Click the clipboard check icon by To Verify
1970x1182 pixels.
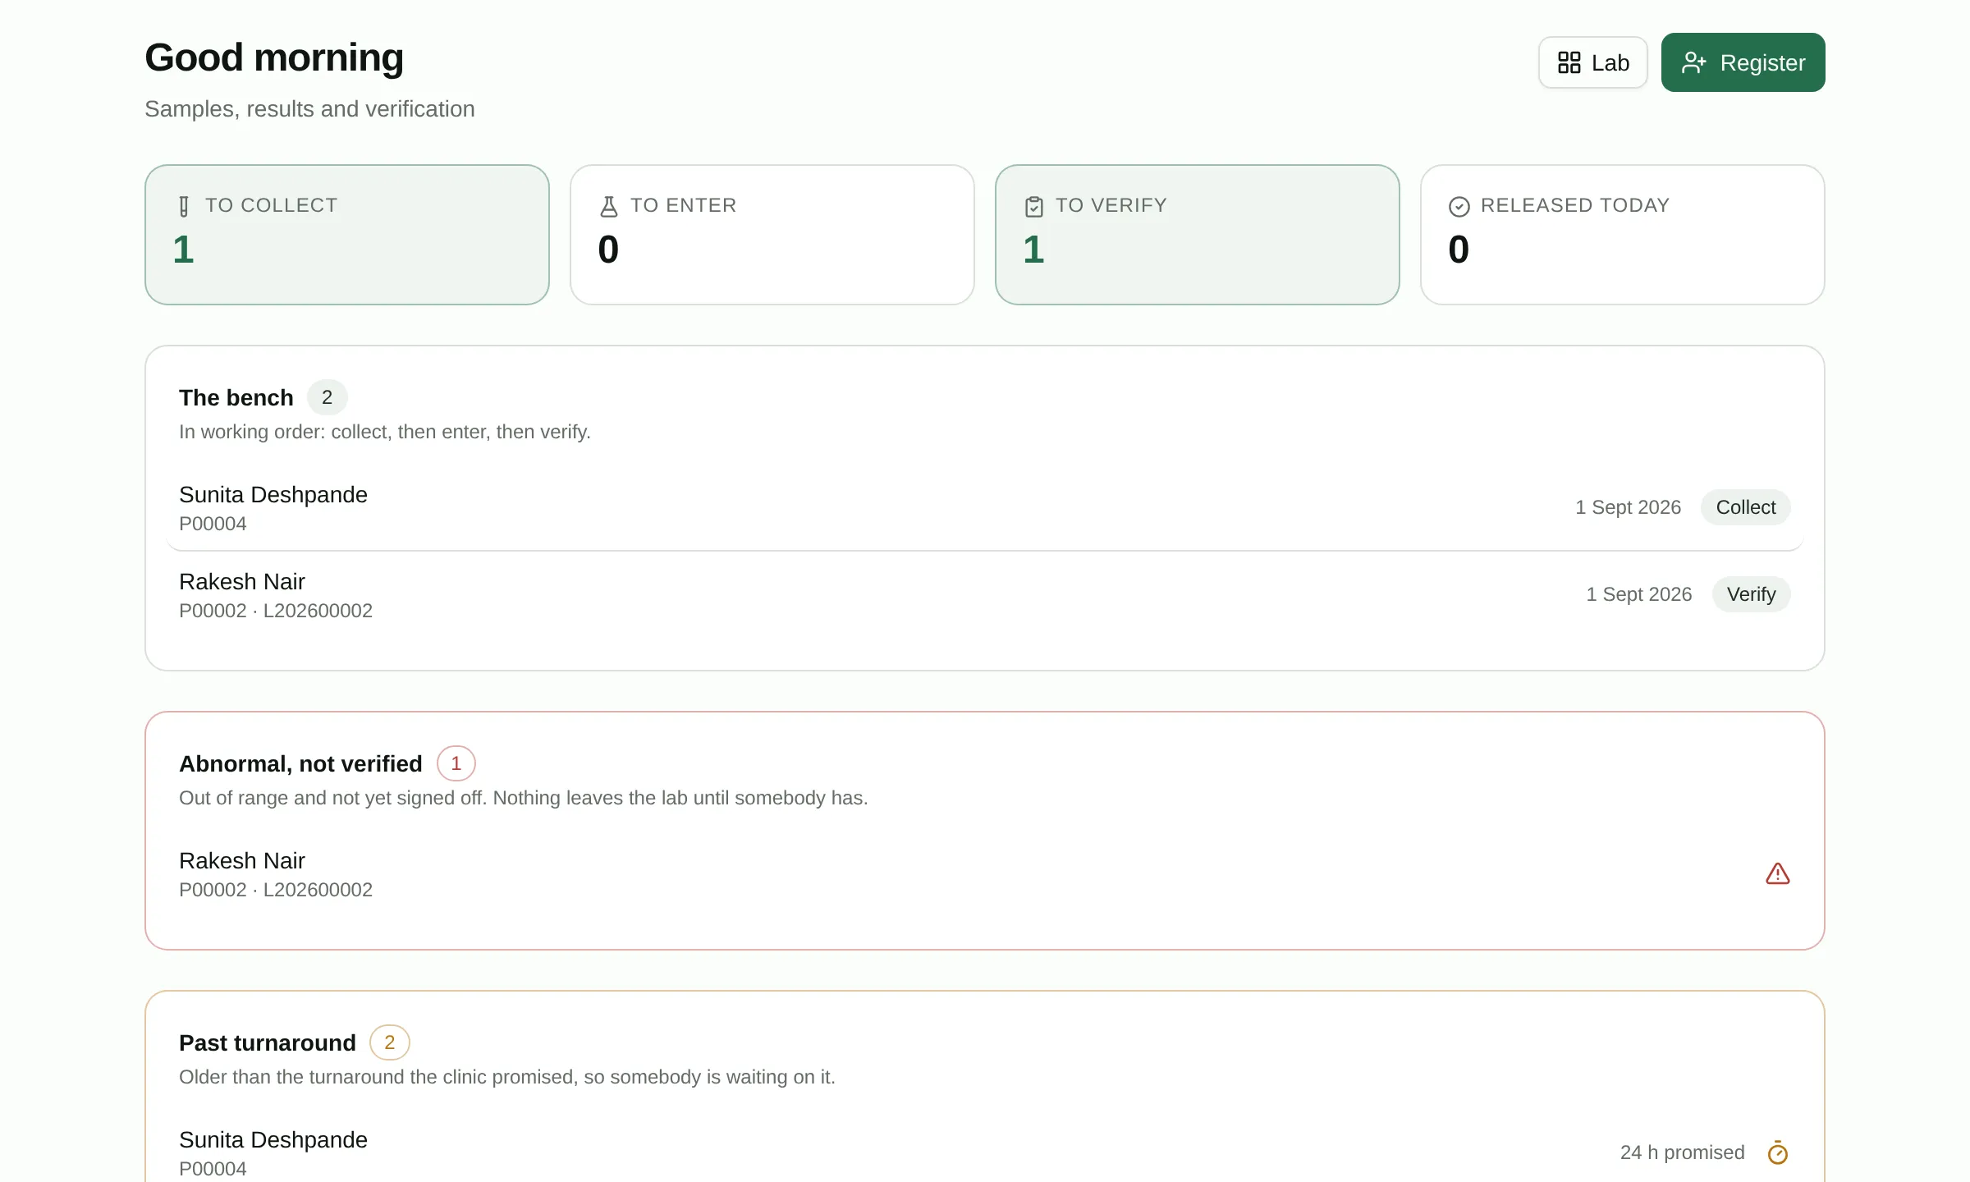[1034, 206]
